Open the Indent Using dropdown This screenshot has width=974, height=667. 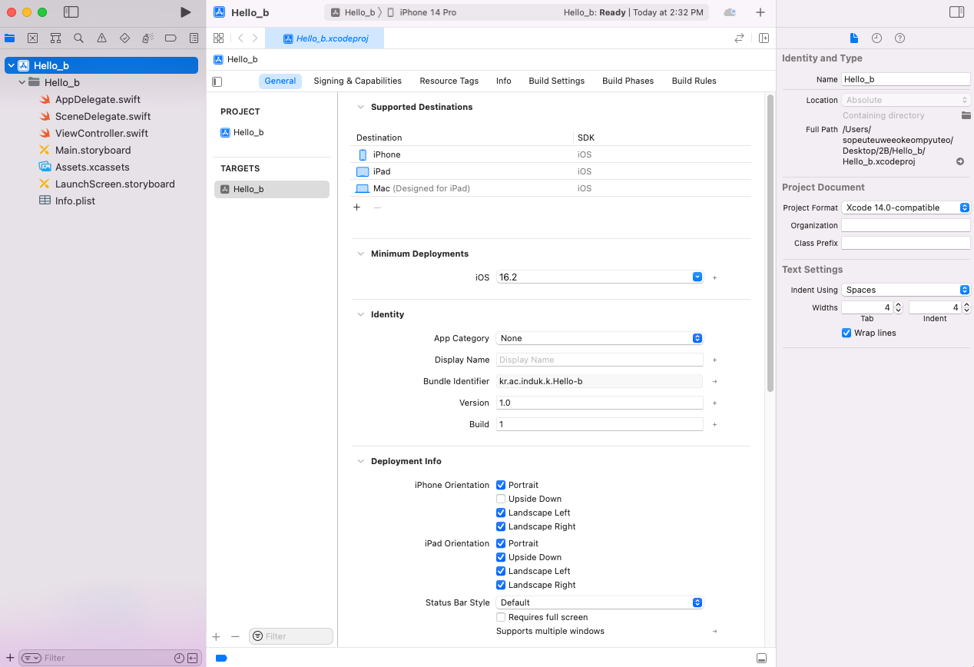point(906,290)
